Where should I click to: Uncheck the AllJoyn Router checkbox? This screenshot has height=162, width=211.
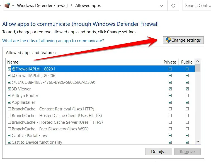pos(9,96)
